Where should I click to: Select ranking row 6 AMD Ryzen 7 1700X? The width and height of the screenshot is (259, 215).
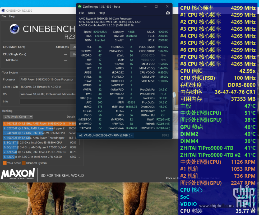coord(40,147)
